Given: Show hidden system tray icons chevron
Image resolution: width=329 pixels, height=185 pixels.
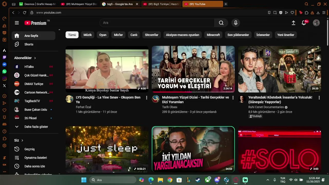Looking at the screenshot, I should 268,180.
